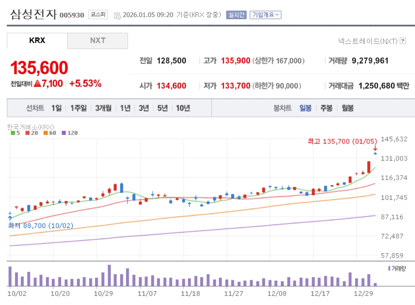Click the question mark help icon beside 넥스트레이드(NXT)
This screenshot has height=305, width=415.
tap(403, 41)
